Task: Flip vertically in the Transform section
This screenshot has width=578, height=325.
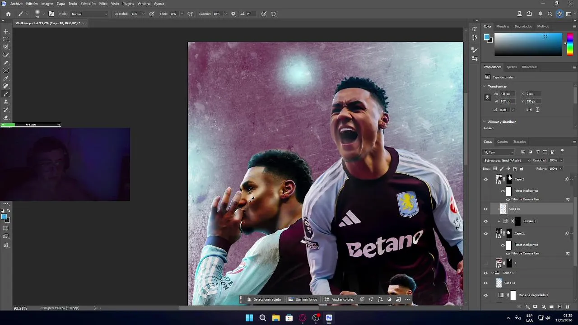Action: tap(537, 110)
